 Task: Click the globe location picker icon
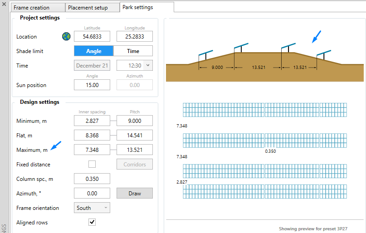(66, 37)
